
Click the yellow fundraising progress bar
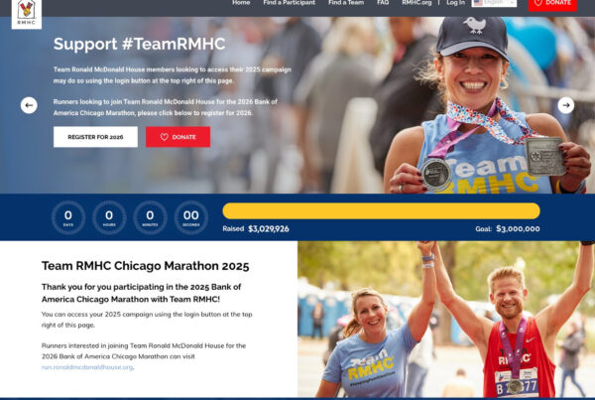click(x=381, y=210)
